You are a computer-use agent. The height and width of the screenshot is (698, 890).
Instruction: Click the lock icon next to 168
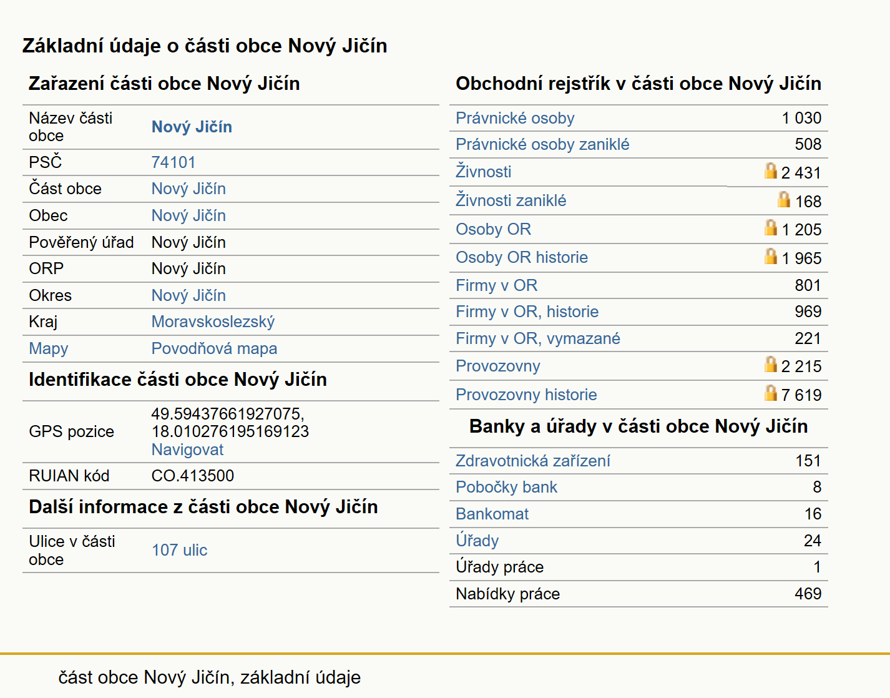(784, 199)
